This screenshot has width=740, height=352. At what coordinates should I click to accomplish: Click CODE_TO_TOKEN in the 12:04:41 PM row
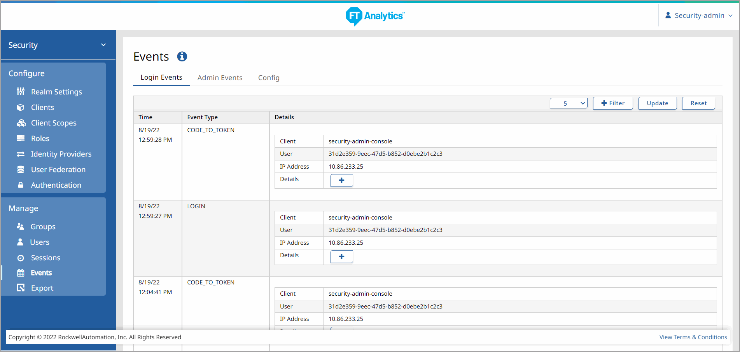211,282
